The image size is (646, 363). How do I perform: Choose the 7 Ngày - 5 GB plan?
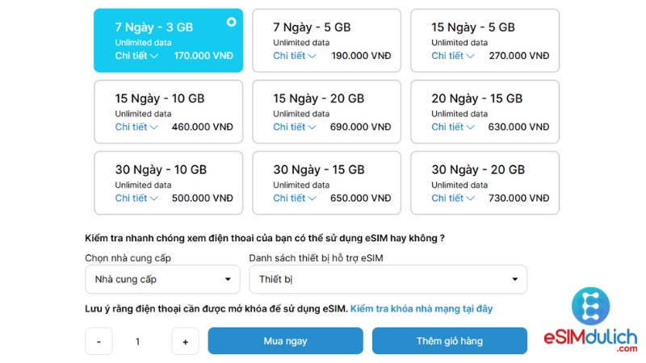point(326,40)
